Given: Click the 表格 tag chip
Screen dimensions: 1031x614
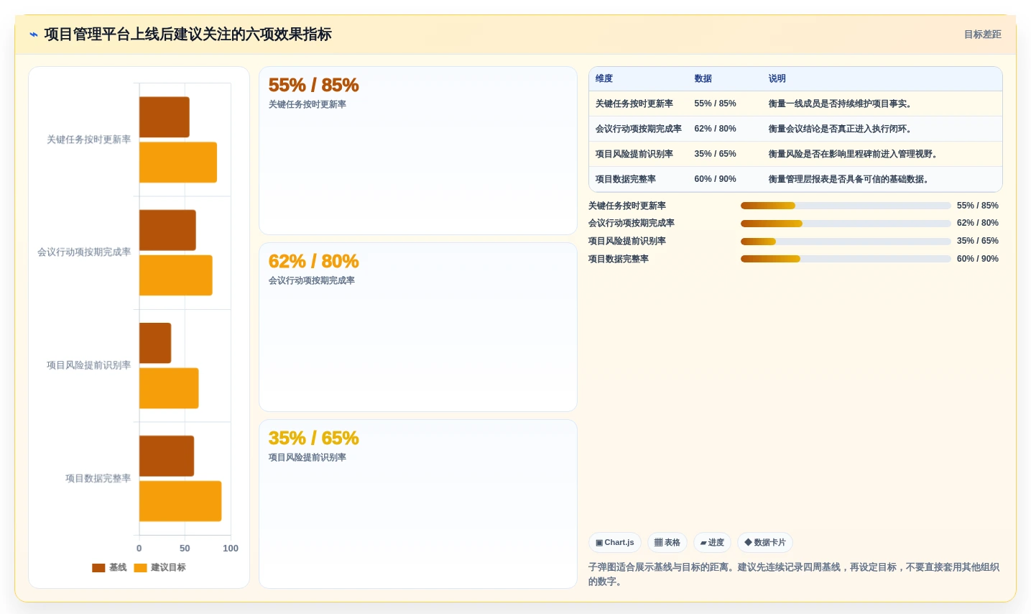Looking at the screenshot, I should (x=667, y=543).
